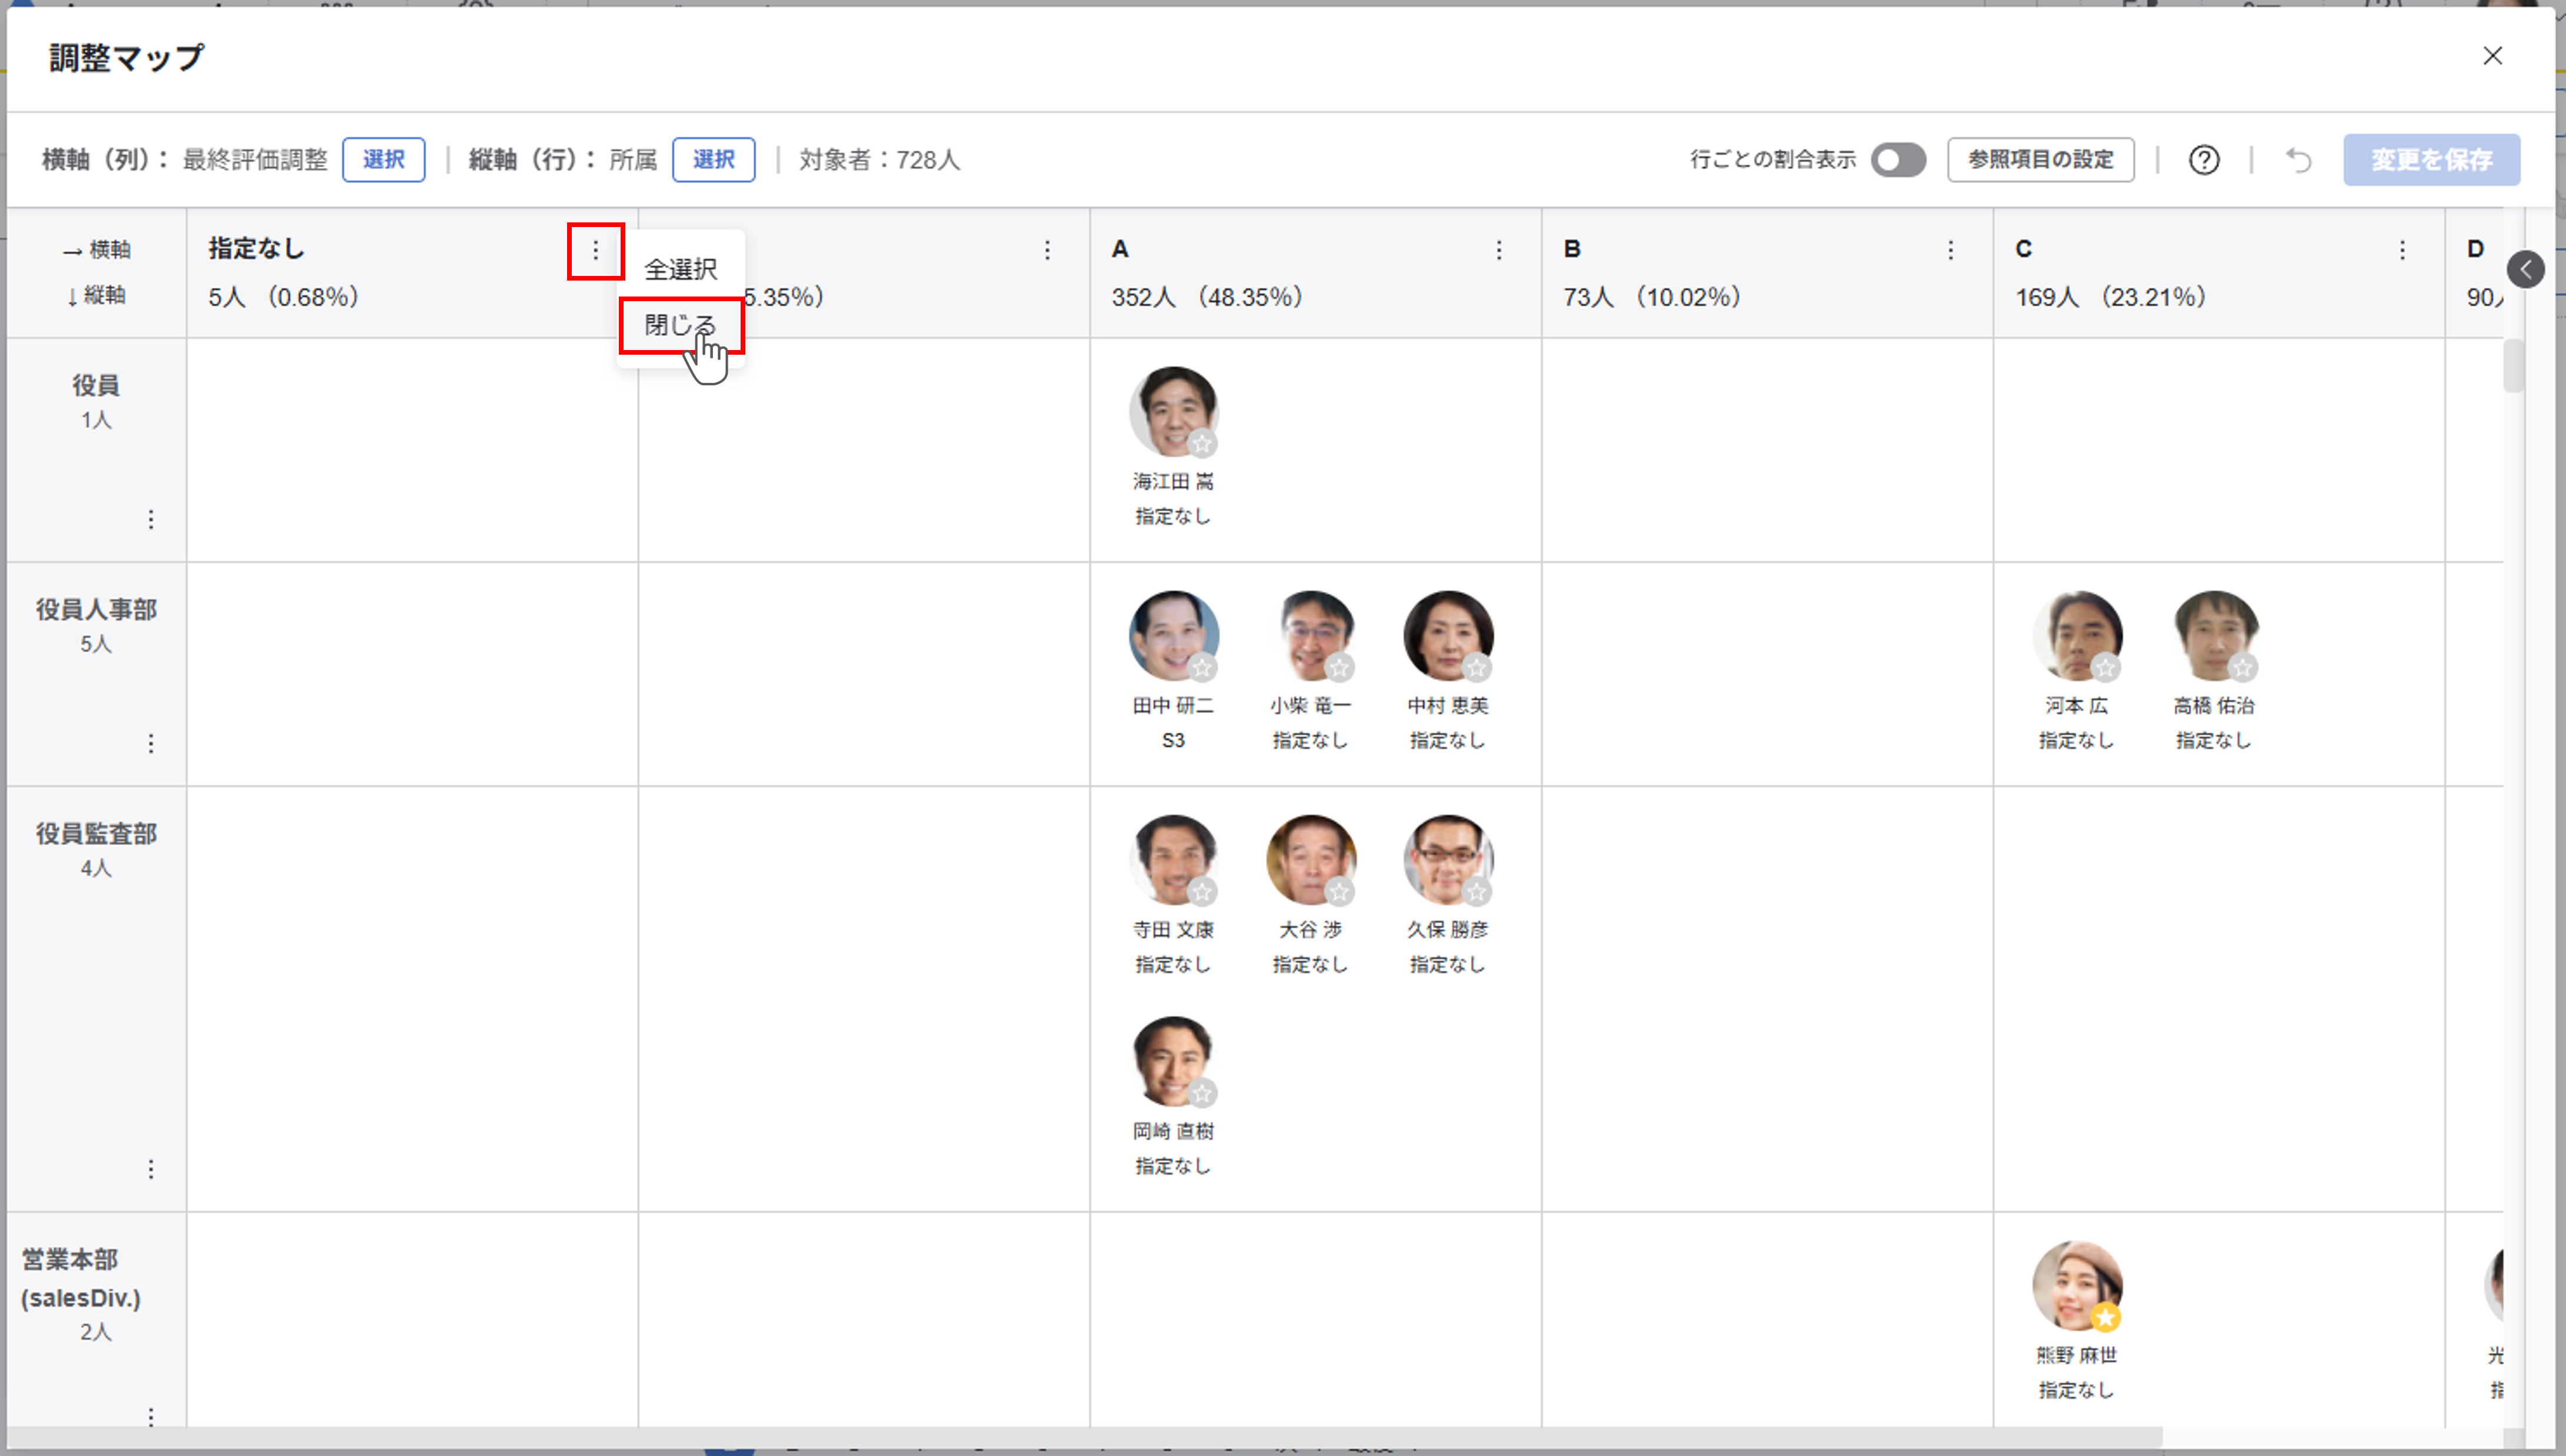
Task: Click the dark circular collapse arrow icon
Action: click(x=2525, y=269)
